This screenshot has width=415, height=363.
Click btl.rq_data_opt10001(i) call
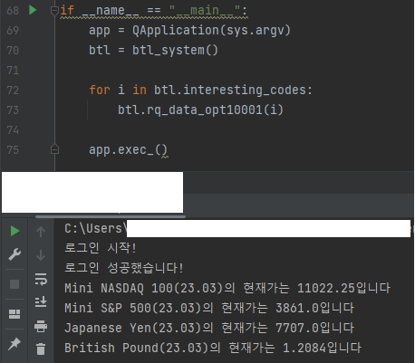200,110
